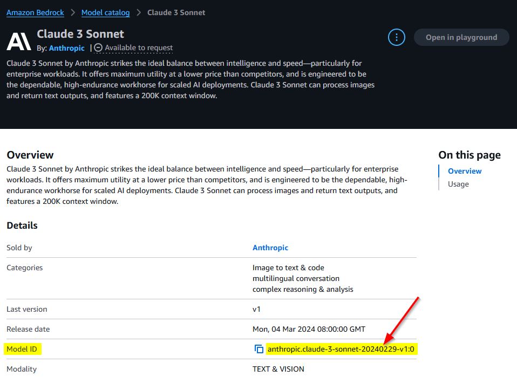Click the release date value Mon, 04 Mar 2024

click(x=309, y=329)
